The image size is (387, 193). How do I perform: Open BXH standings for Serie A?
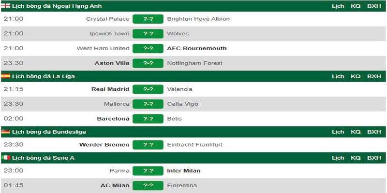tap(374, 158)
